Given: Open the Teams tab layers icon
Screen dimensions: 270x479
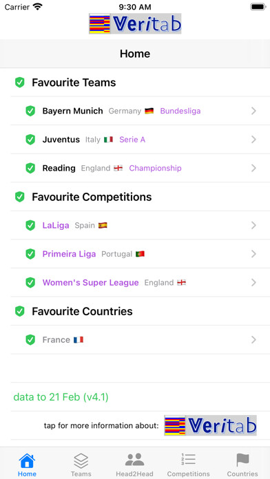Looking at the screenshot, I should tap(81, 460).
